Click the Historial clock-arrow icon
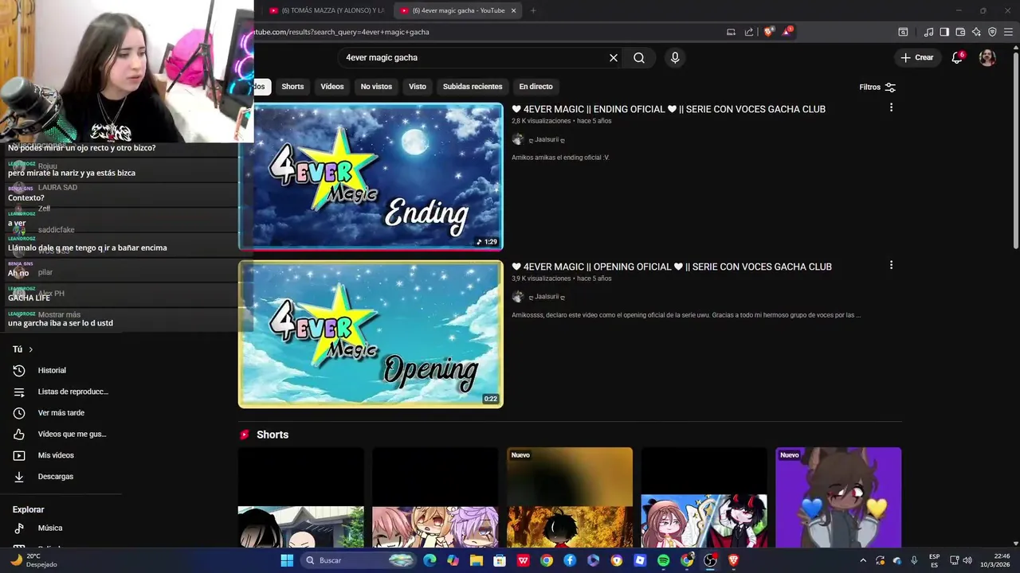The width and height of the screenshot is (1020, 573). pyautogui.click(x=19, y=370)
